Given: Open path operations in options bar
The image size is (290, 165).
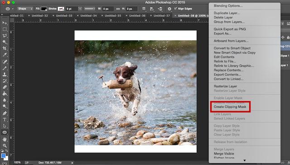Looking at the screenshot, I should click(x=144, y=9).
